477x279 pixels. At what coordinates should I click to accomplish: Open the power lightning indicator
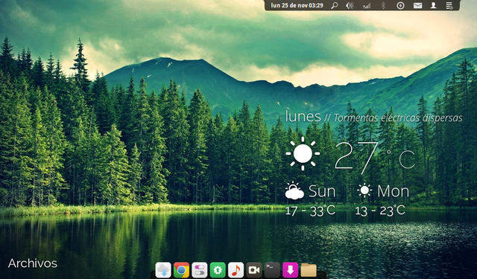click(400, 5)
